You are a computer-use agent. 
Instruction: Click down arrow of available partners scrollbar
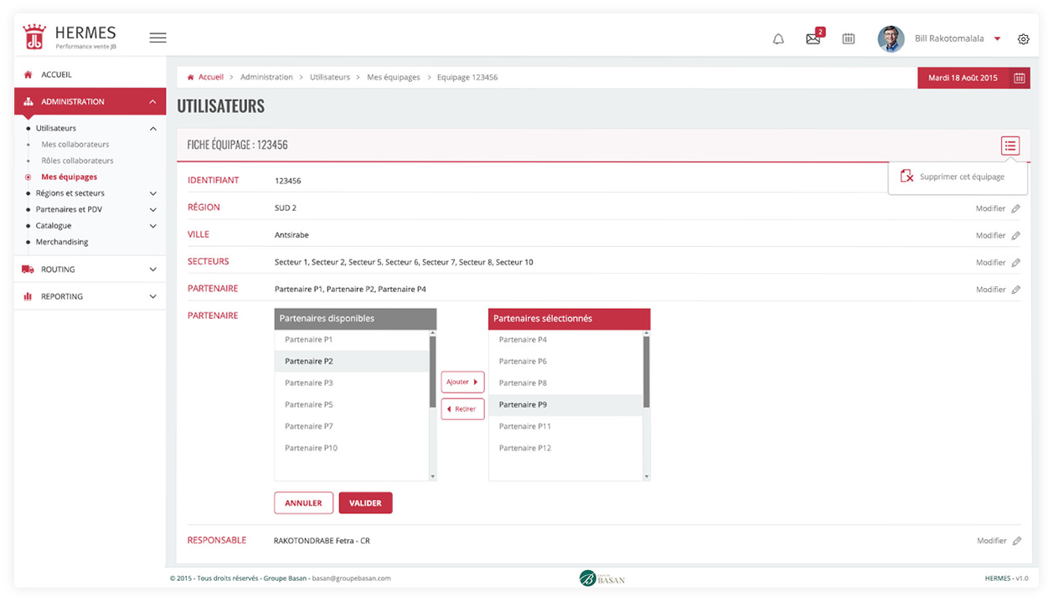tap(433, 476)
